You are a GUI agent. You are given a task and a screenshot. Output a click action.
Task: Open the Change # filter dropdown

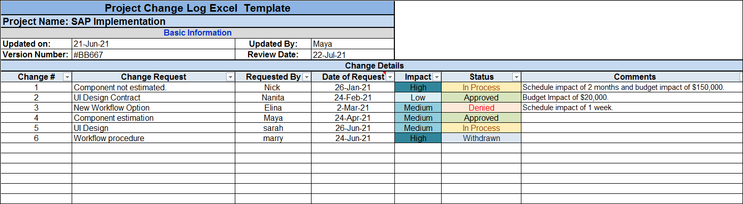(x=67, y=77)
